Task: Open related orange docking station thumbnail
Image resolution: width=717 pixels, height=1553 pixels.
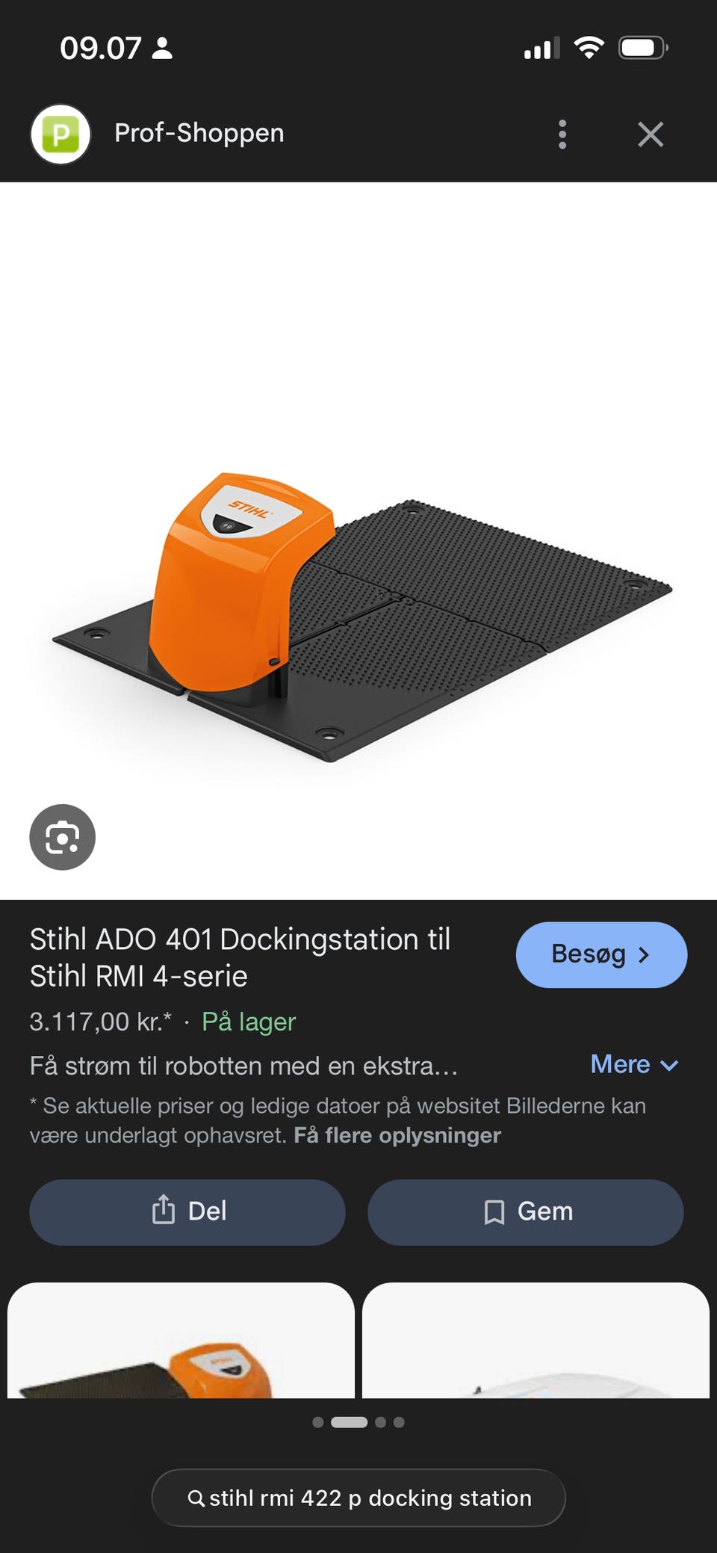Action: (x=181, y=1340)
